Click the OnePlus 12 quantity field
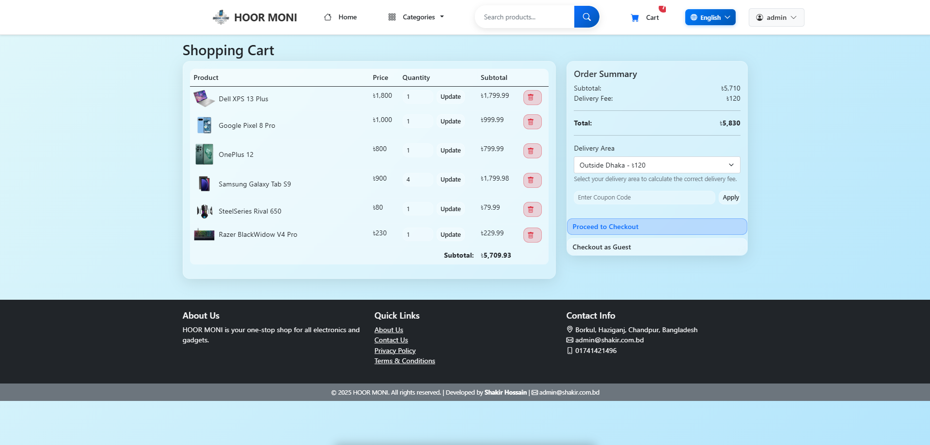930x445 pixels. coord(418,150)
